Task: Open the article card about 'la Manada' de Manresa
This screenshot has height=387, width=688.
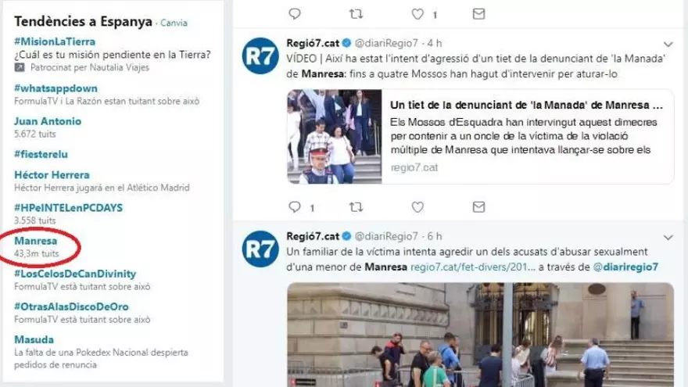Action: (481, 137)
